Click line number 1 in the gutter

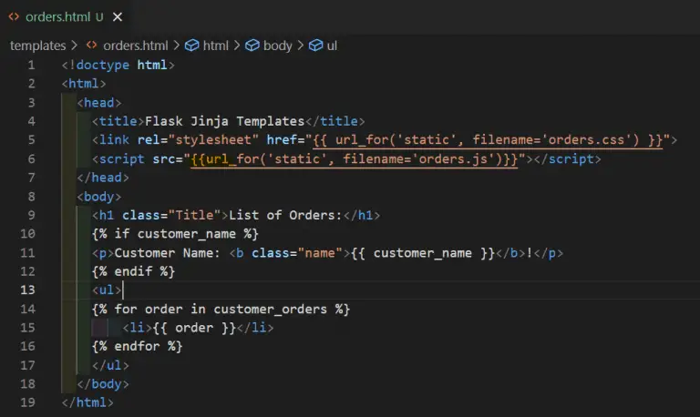[x=30, y=65]
